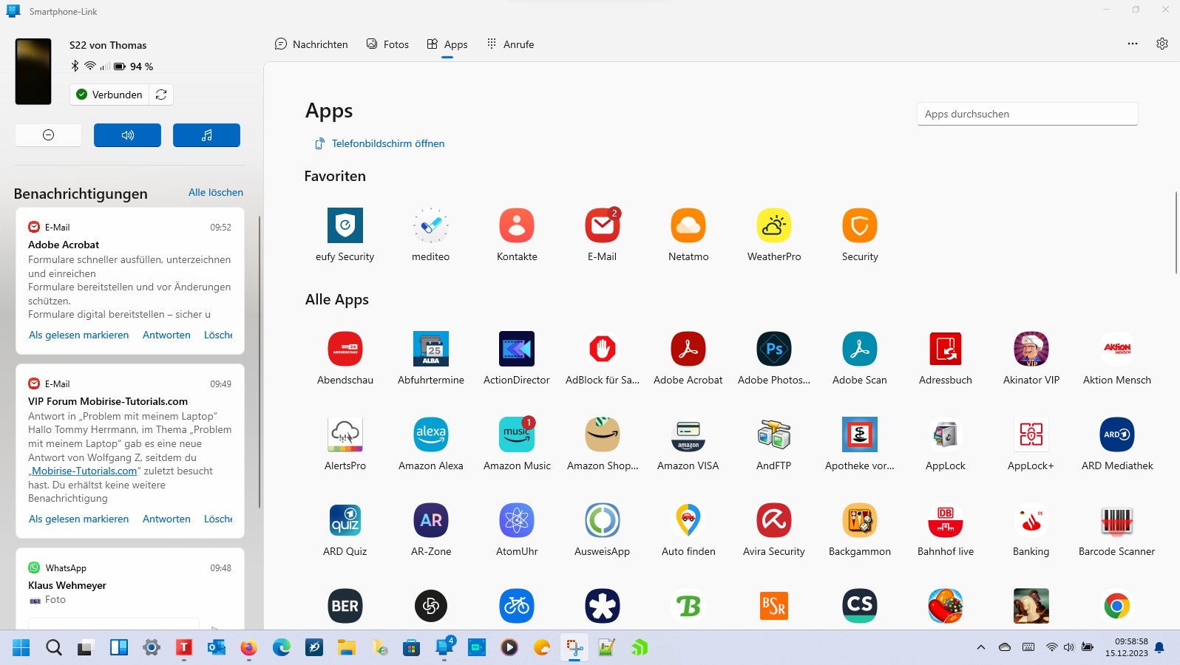
Task: Refresh the phone connection status
Action: (161, 95)
